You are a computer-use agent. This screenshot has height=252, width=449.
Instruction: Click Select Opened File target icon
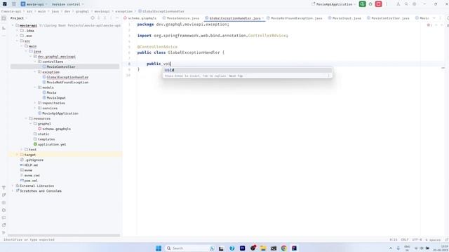[x=93, y=18]
